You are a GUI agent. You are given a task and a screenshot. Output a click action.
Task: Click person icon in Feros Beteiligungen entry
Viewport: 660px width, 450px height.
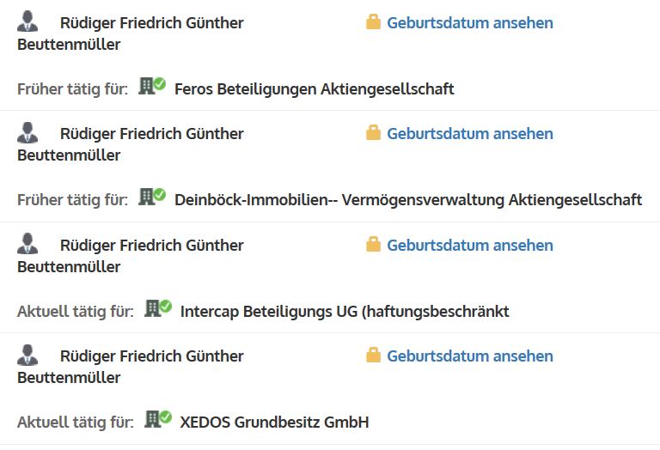(27, 22)
